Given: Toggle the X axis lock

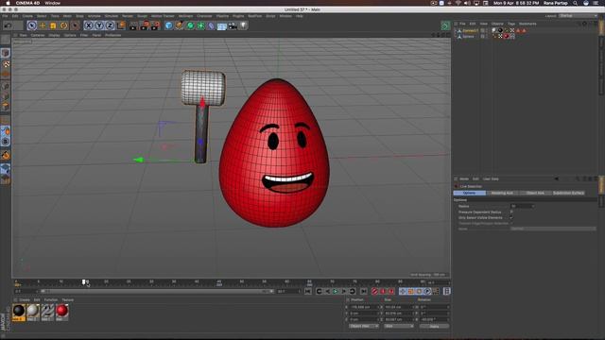Looking at the screenshot, I should pos(89,25).
